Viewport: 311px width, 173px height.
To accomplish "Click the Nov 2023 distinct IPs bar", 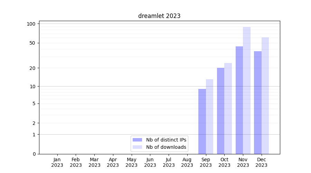I will coord(239,100).
